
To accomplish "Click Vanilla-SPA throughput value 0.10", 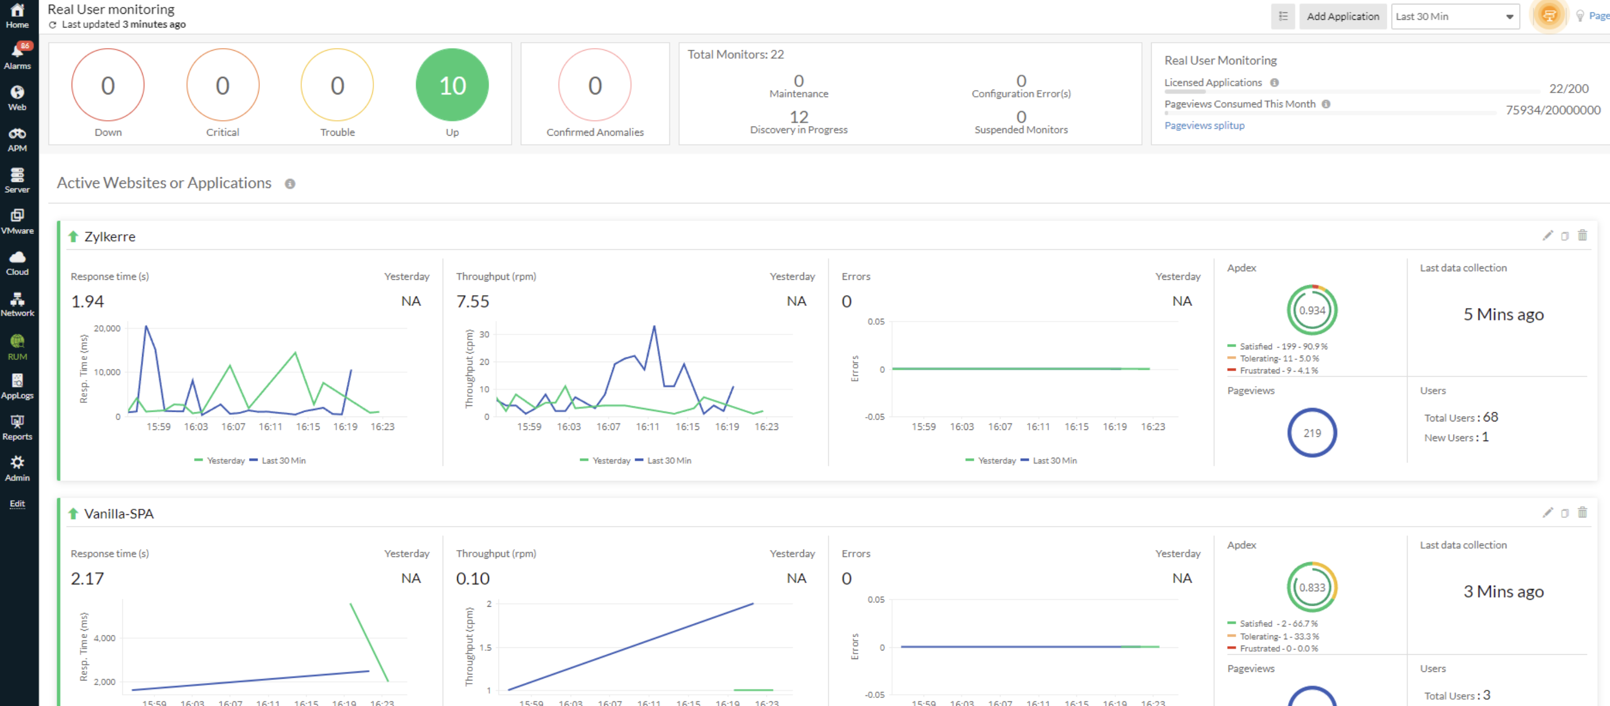I will 473,578.
